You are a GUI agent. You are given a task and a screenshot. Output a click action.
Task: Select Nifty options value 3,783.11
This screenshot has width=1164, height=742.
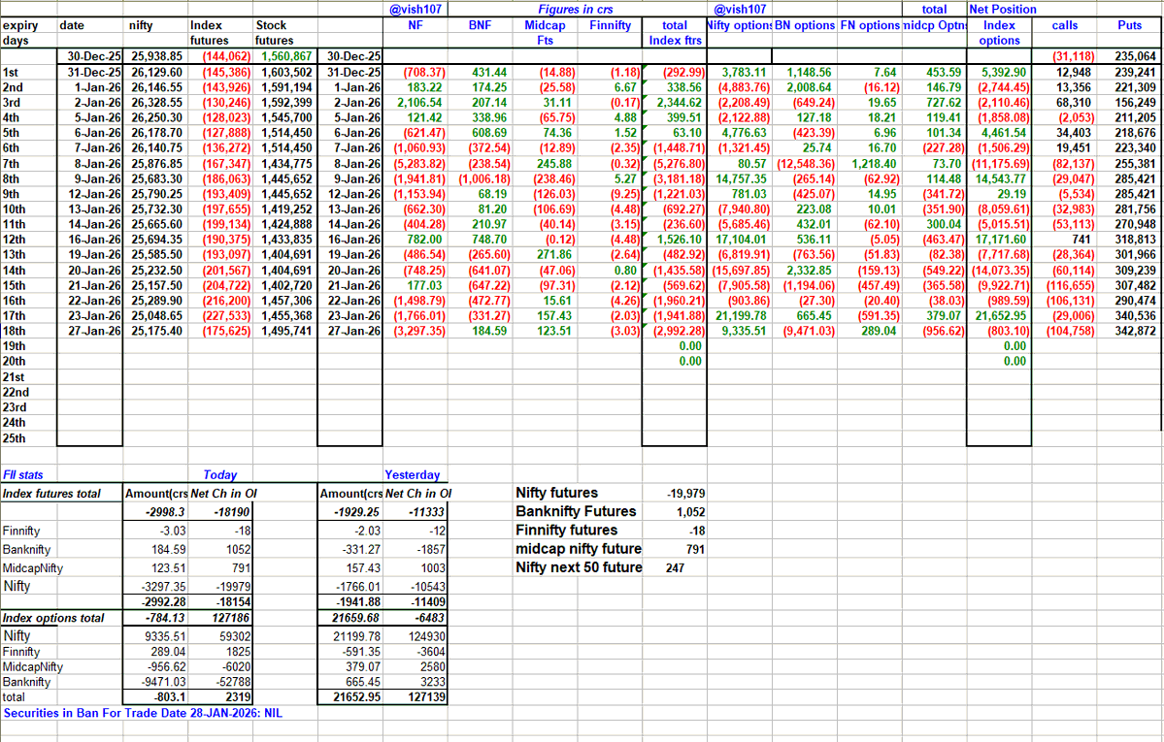[744, 73]
